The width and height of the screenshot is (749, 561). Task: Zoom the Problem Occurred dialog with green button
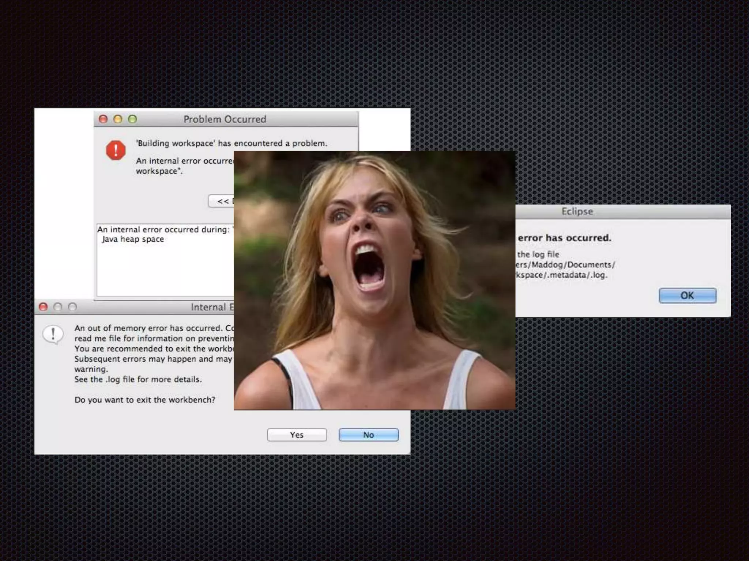tap(132, 119)
